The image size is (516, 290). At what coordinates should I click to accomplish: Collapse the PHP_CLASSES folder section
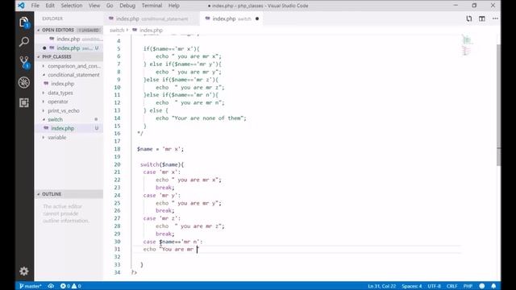[x=69, y=56]
